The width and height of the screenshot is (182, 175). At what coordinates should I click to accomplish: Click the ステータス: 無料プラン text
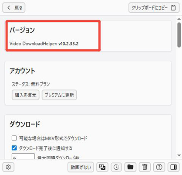(31, 84)
